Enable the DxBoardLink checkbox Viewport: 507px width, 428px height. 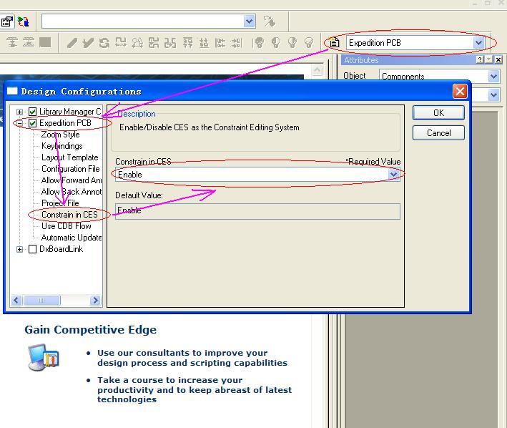32,249
